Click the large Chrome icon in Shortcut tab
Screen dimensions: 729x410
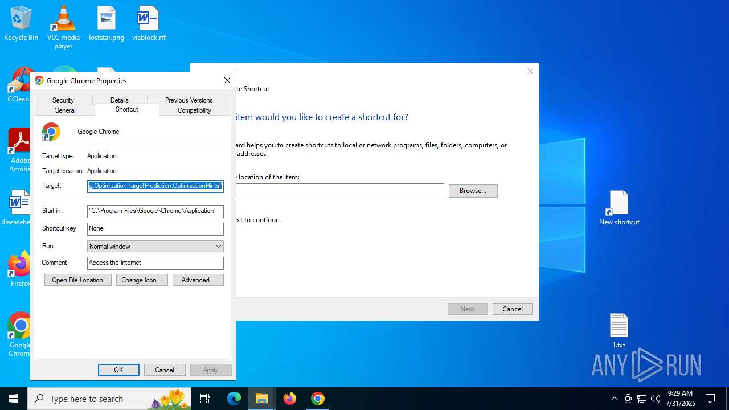point(51,132)
